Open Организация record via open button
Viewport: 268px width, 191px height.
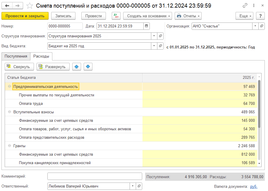click(261, 26)
